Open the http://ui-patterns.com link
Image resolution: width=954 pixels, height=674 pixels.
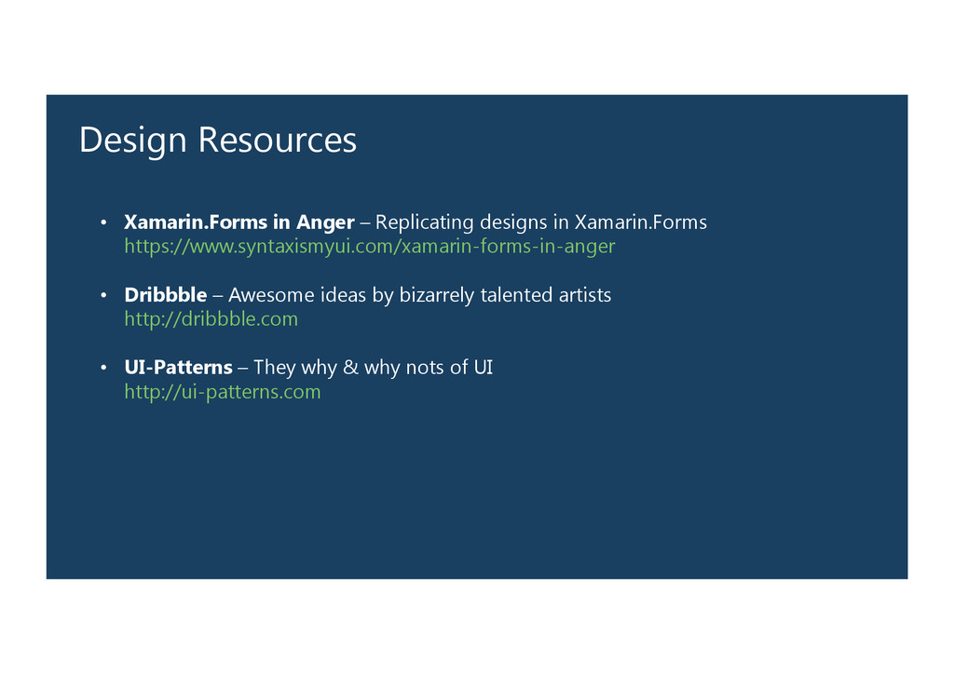[223, 392]
